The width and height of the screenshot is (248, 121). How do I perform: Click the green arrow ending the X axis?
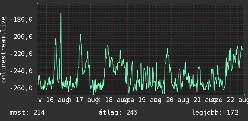pos(245,95)
